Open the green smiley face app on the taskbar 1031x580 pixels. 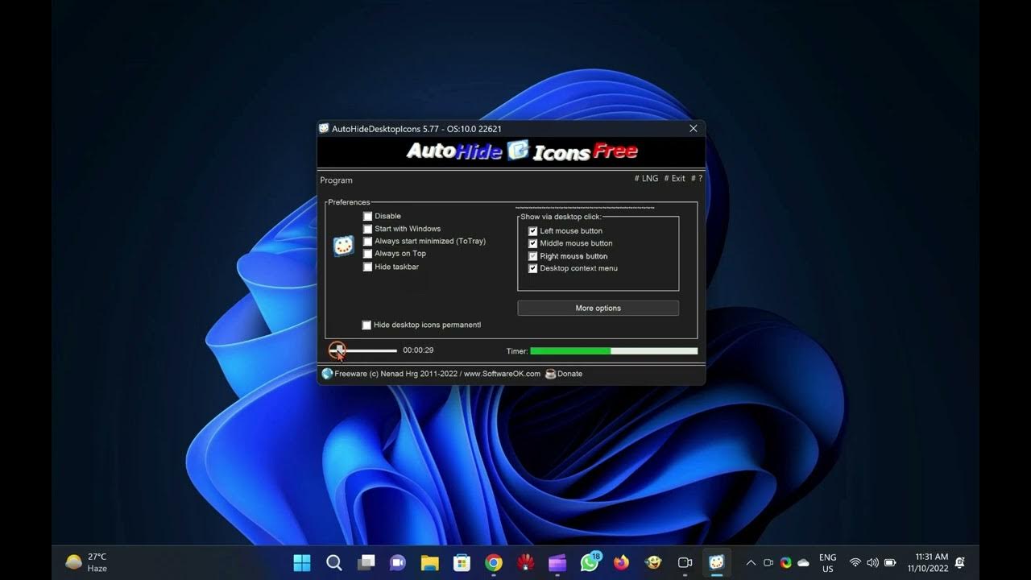653,562
